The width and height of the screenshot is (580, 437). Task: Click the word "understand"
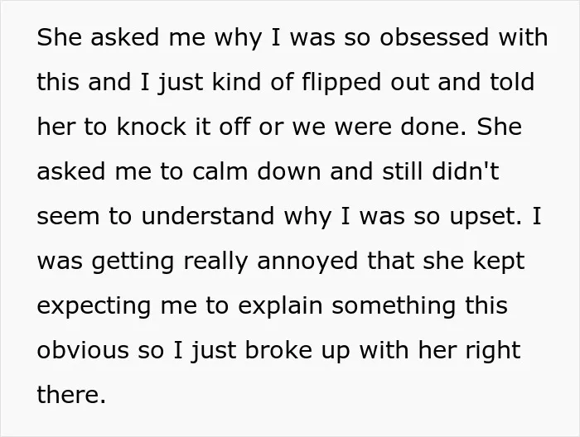(207, 216)
